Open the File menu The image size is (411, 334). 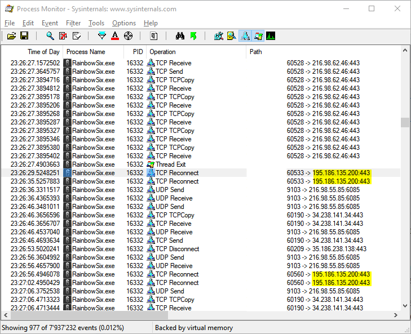pos(10,23)
